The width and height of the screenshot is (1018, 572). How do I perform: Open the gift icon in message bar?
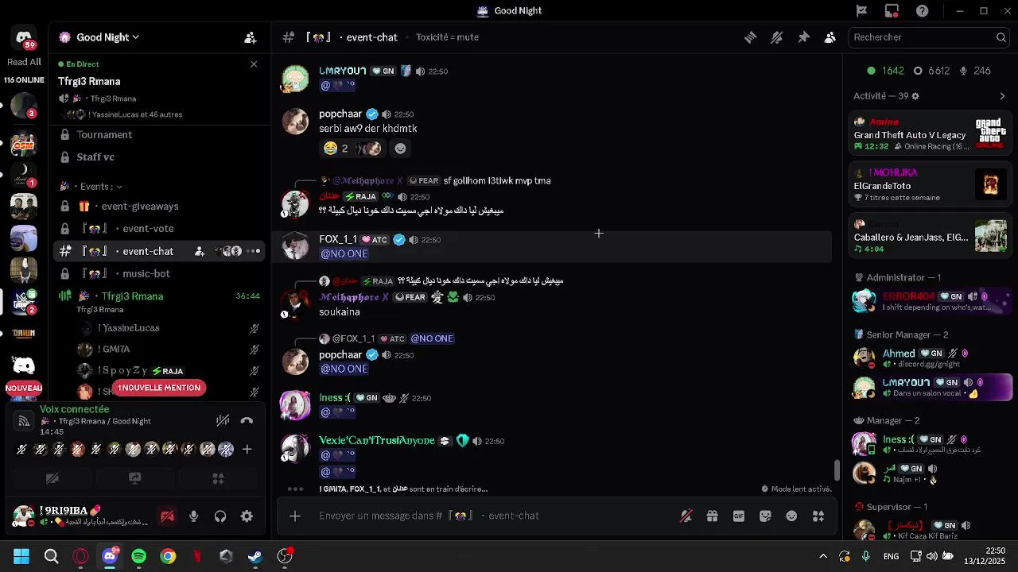(x=712, y=516)
